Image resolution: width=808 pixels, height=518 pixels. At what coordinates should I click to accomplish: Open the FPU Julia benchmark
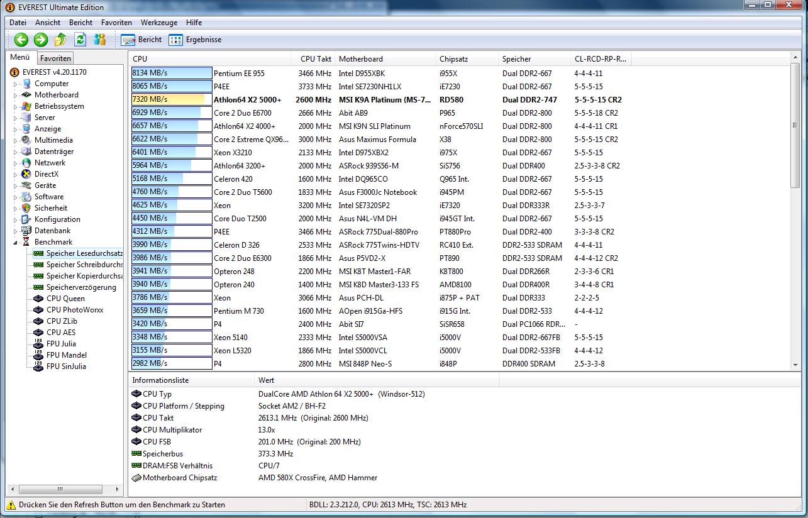(x=61, y=344)
